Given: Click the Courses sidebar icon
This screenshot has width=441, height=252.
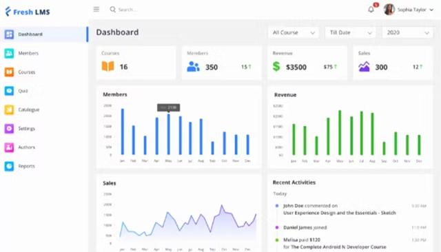Looking at the screenshot, I should pyautogui.click(x=9, y=72).
